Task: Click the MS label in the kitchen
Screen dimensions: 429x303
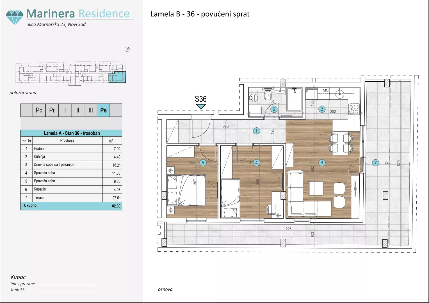Action: tap(325, 90)
